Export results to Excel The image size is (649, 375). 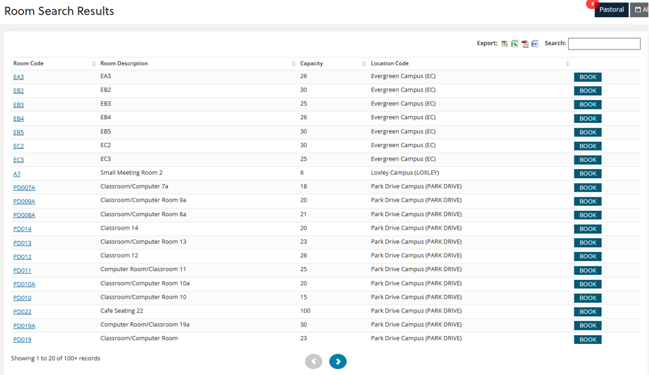pos(514,44)
